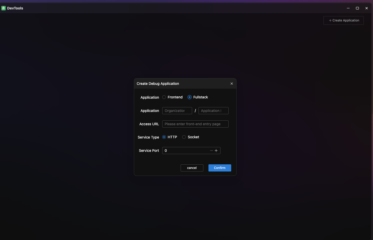This screenshot has height=240, width=373.
Task: Confirm the debug application creation
Action: tap(219, 168)
